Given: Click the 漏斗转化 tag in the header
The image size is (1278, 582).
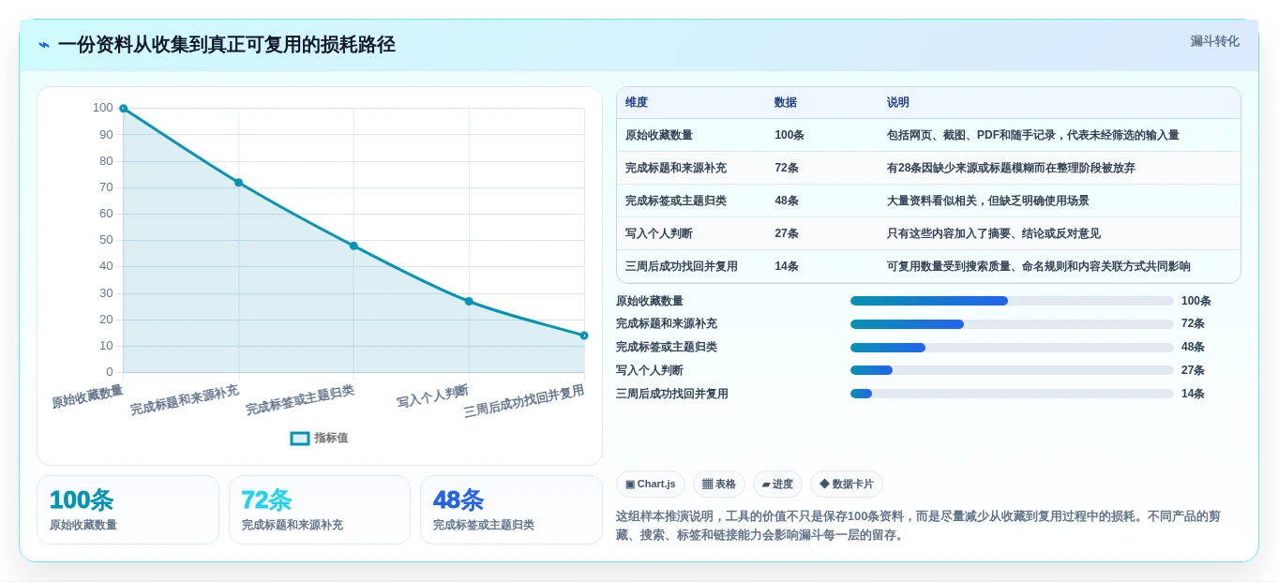Looking at the screenshot, I should click(1214, 41).
